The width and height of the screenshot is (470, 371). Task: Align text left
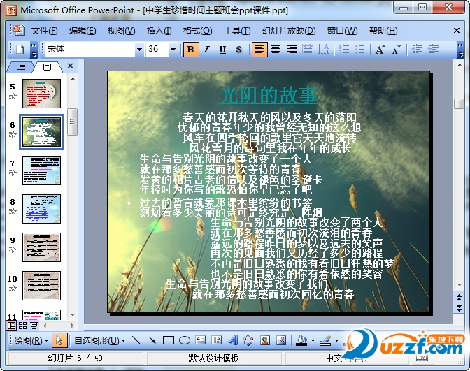tap(259, 50)
